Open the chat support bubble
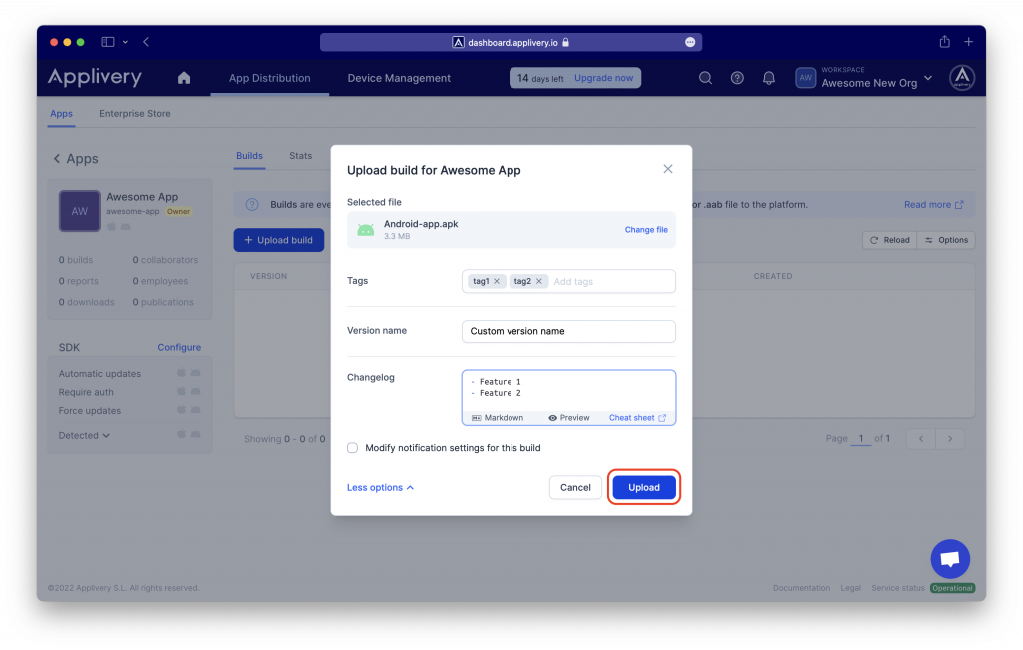Screen dimensions: 1023x650 (x=950, y=559)
